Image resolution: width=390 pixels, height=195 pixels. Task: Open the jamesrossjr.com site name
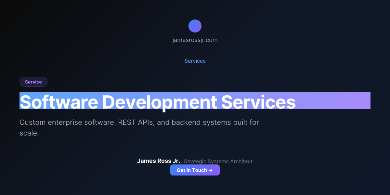(x=195, y=40)
